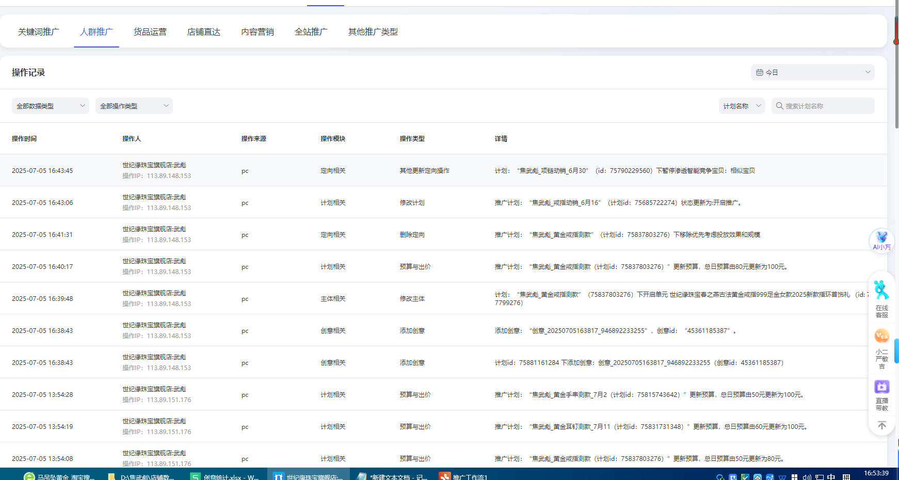Click the back-to-top arrow icon
899x480 pixels.
click(881, 425)
